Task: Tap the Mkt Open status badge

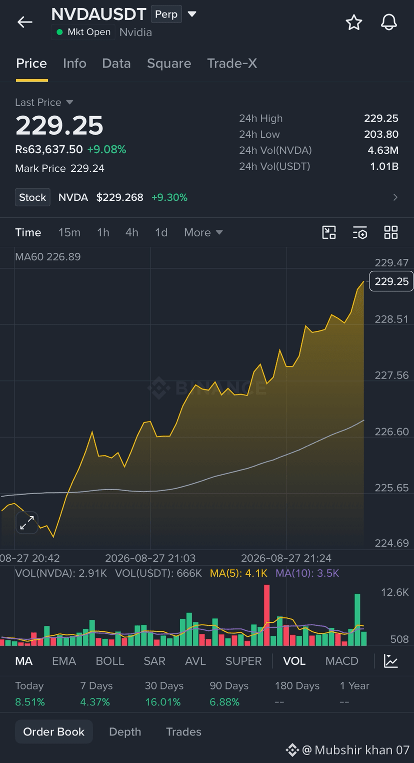Action: point(83,32)
